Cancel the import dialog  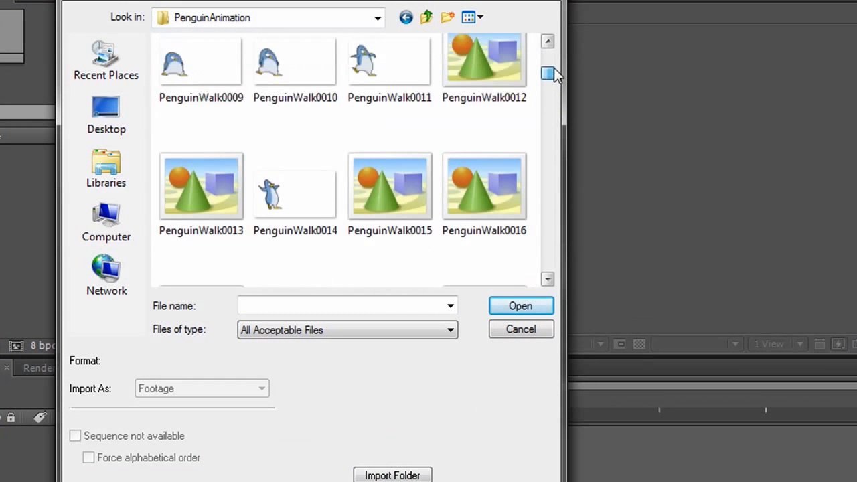click(521, 329)
